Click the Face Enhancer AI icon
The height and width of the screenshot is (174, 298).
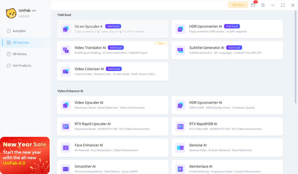[66, 148]
